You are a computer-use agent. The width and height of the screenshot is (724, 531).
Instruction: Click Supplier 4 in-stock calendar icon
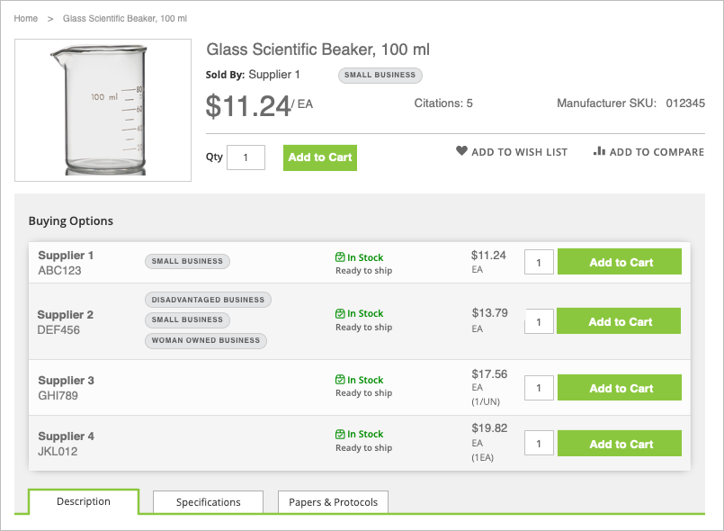point(340,434)
